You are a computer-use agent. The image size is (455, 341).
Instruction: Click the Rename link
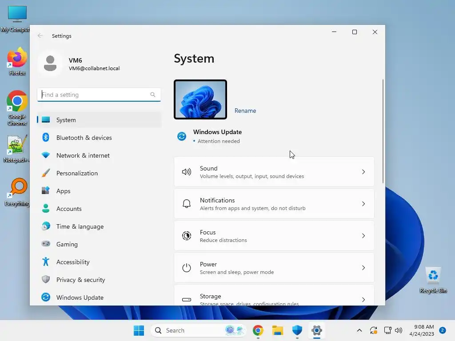pos(245,111)
